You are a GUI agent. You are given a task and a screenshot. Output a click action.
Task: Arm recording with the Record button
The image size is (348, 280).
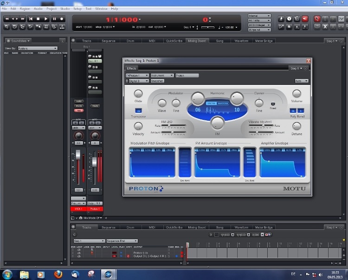tap(62, 19)
